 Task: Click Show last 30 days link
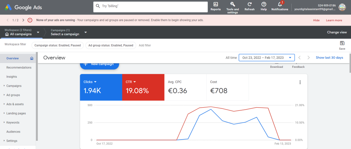pyautogui.click(x=329, y=58)
